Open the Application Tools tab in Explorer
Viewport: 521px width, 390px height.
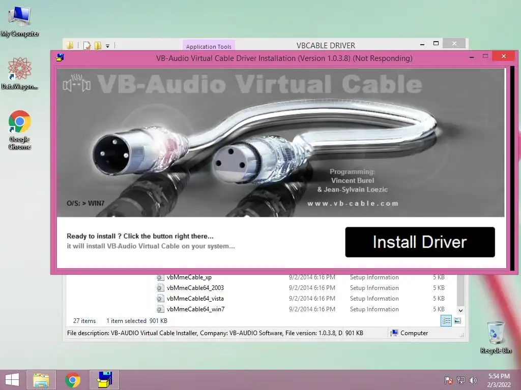[209, 46]
